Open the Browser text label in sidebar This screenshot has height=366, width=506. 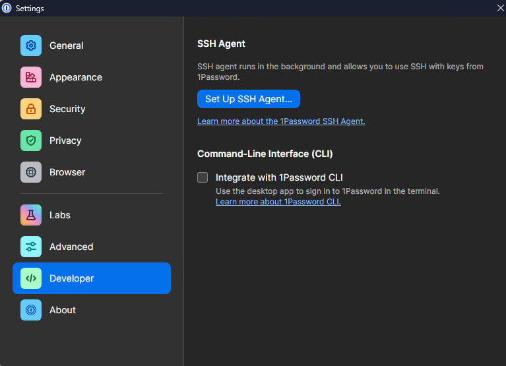click(x=67, y=172)
